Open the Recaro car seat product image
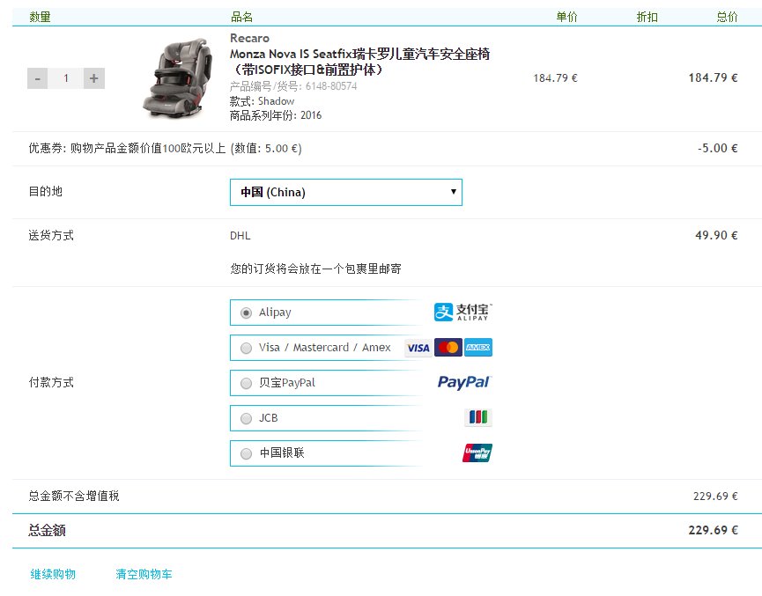Image resolution: width=762 pixels, height=596 pixels. 177,78
